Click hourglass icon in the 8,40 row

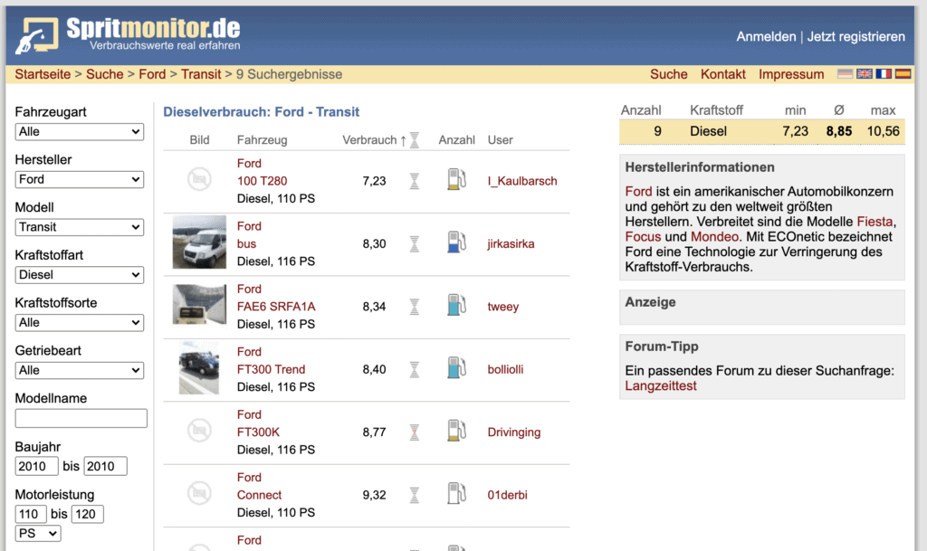tap(415, 370)
